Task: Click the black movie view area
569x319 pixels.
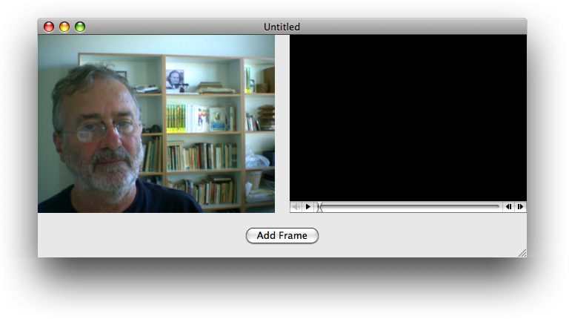Action: (408, 118)
